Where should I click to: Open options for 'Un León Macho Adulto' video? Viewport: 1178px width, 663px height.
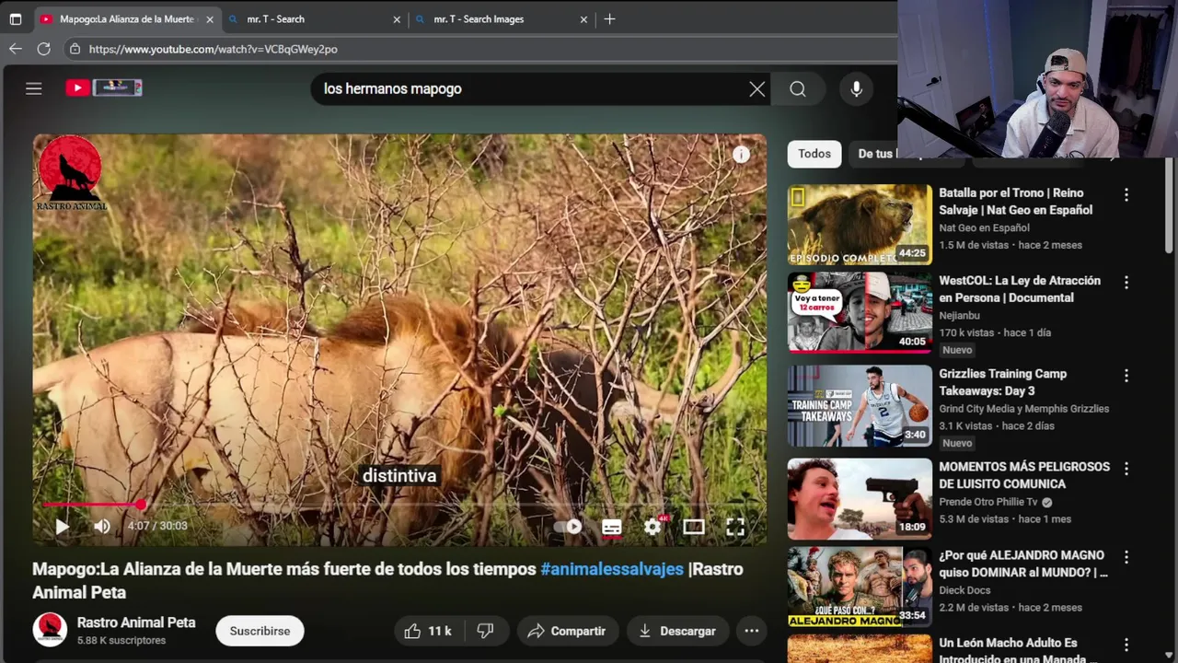pos(1126,645)
